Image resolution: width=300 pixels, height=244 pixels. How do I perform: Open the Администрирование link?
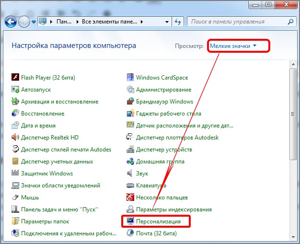(163, 90)
